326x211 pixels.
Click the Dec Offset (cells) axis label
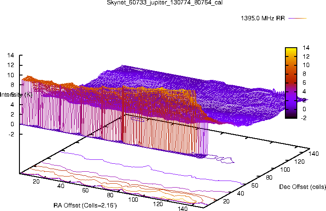tap(303, 187)
